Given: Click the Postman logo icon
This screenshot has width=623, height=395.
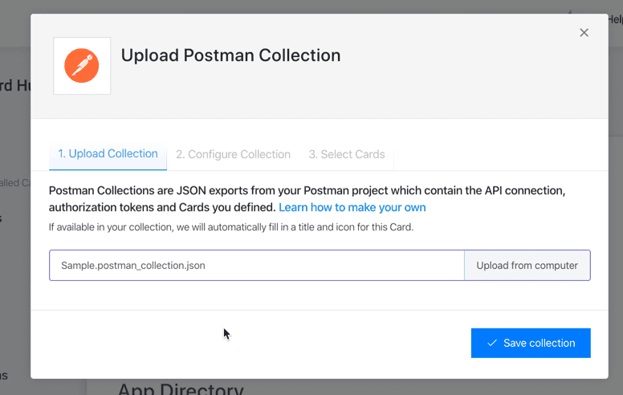Looking at the screenshot, I should (x=82, y=66).
